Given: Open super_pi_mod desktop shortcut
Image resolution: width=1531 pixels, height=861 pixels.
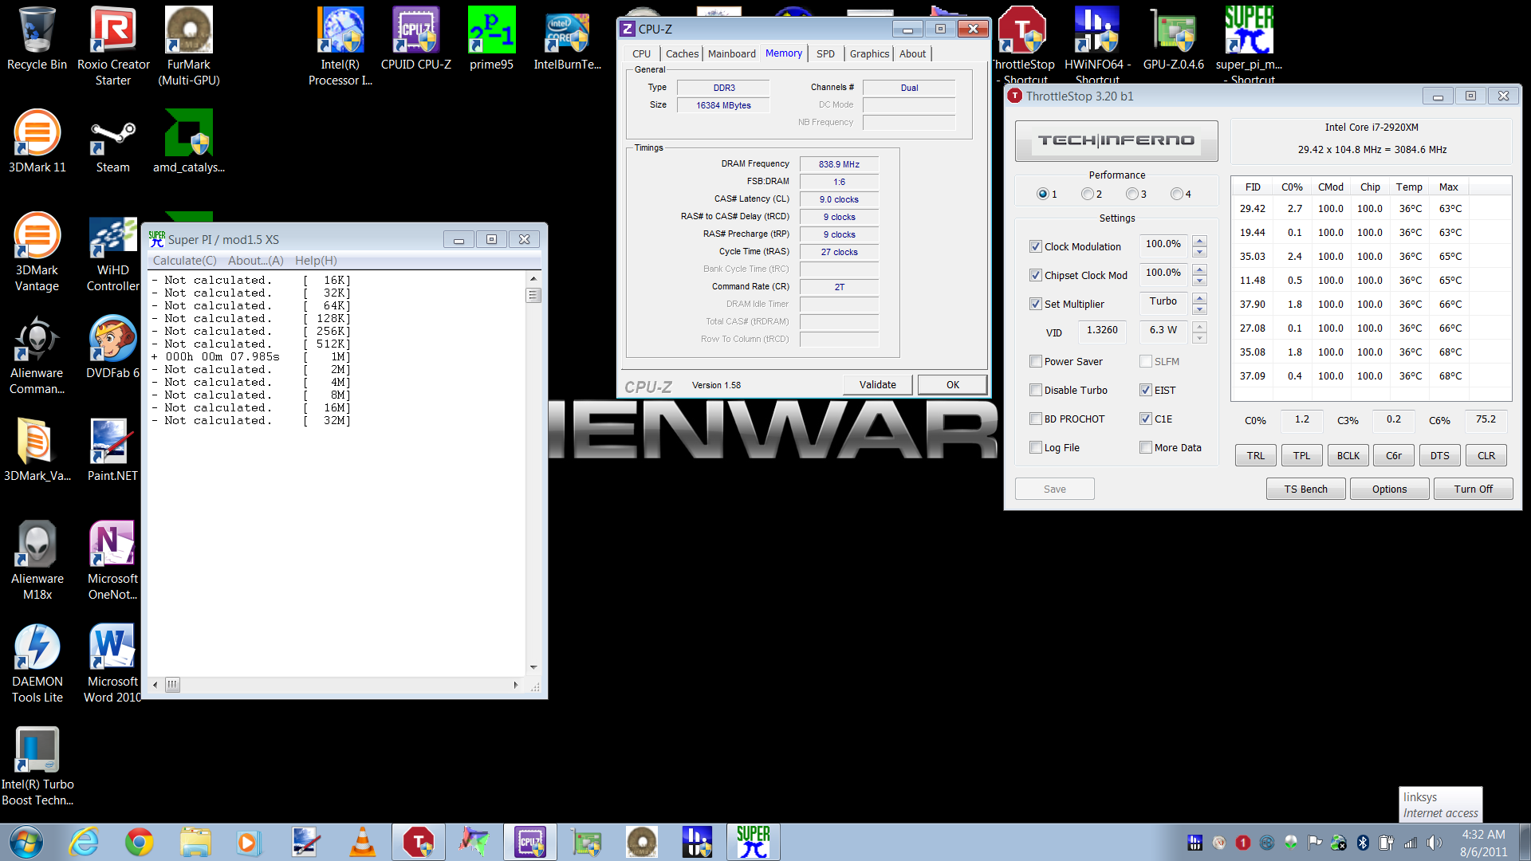Looking at the screenshot, I should click(x=1249, y=43).
